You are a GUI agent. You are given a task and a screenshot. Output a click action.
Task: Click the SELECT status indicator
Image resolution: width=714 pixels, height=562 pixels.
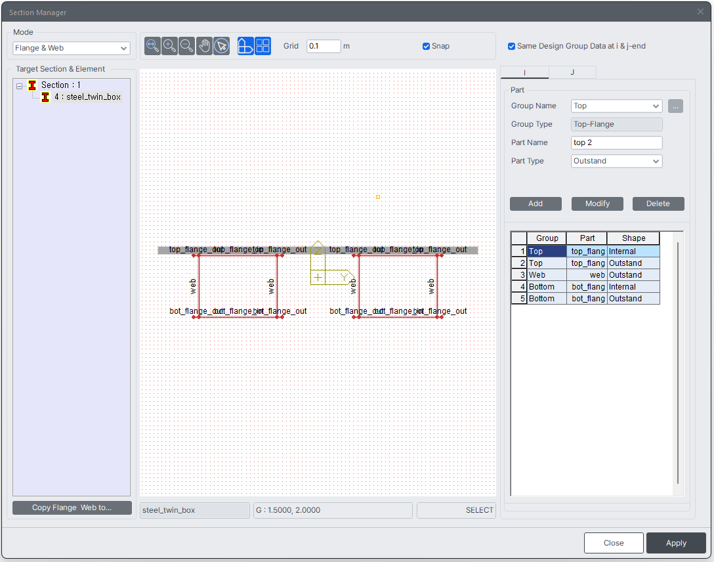tap(456, 511)
